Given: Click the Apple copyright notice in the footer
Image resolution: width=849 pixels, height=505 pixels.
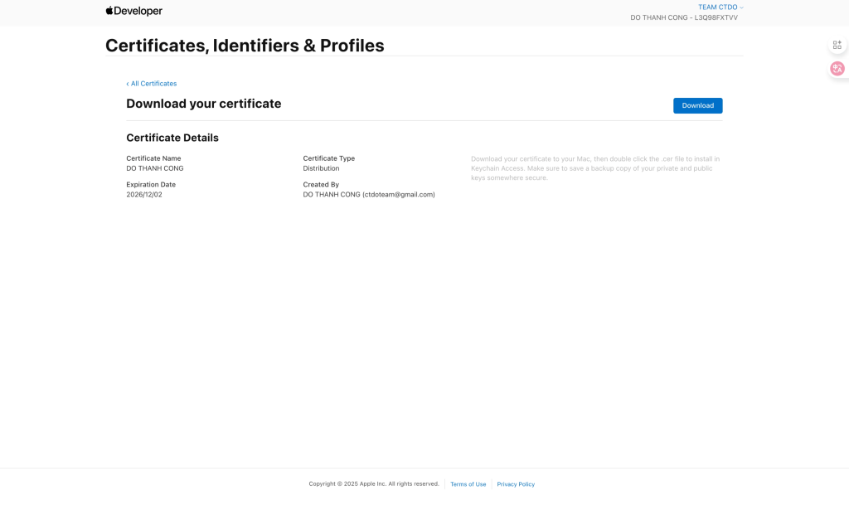Looking at the screenshot, I should pyautogui.click(x=374, y=484).
